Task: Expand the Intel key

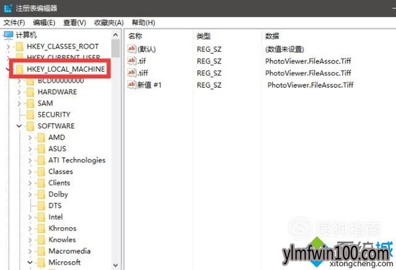Action: [30, 217]
